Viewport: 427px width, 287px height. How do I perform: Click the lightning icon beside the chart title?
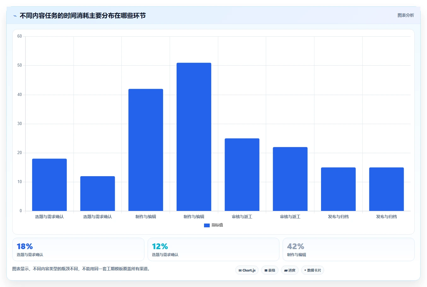tap(15, 16)
